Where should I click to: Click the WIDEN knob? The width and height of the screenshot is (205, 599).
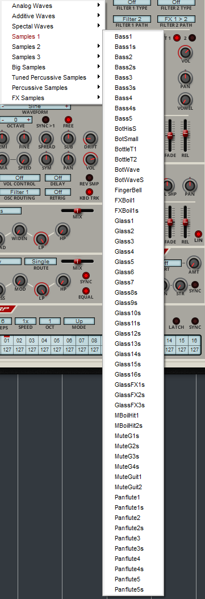19,230
